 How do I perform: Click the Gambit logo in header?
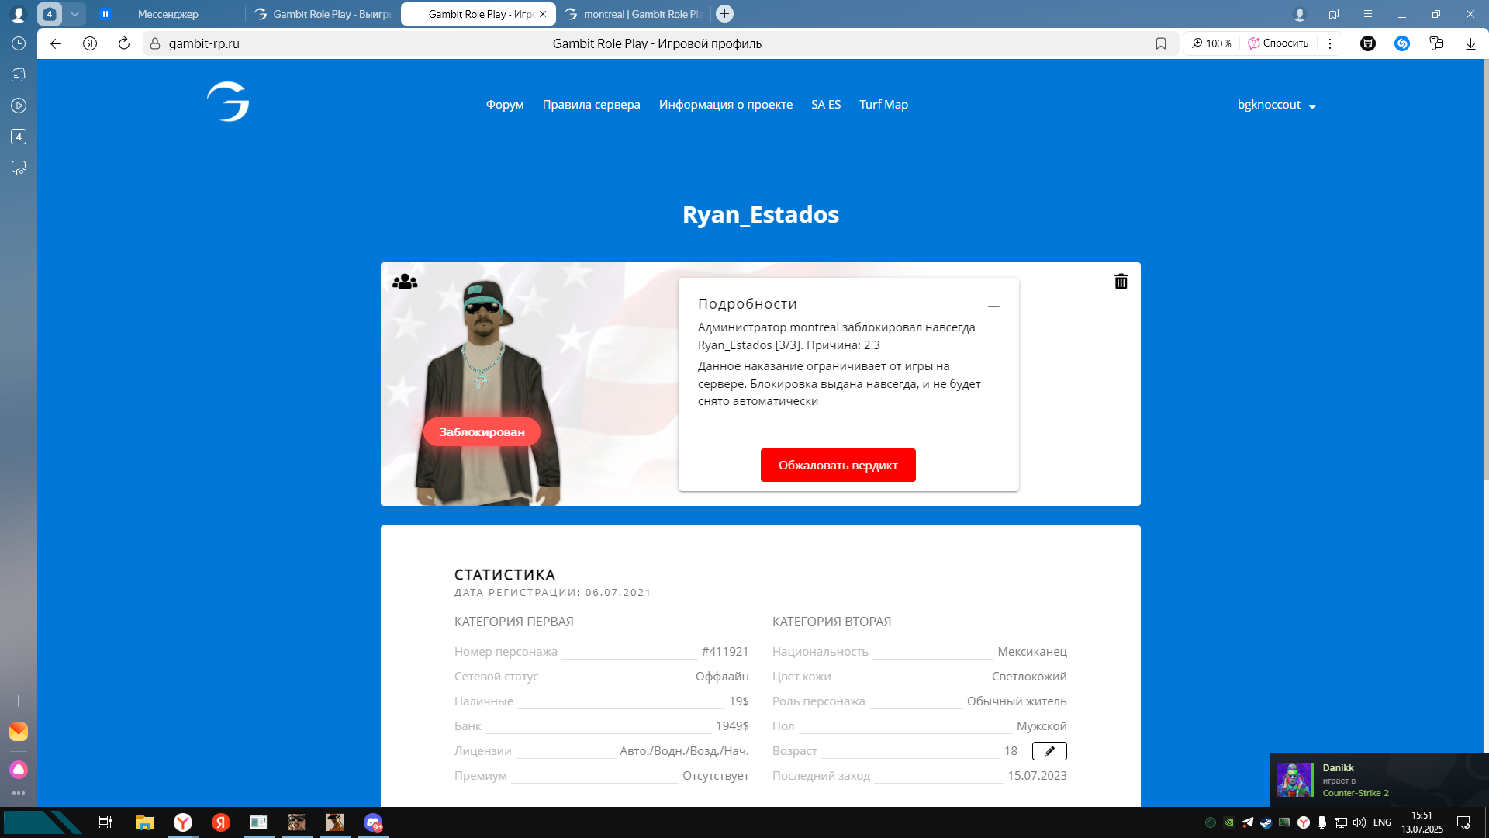click(228, 102)
